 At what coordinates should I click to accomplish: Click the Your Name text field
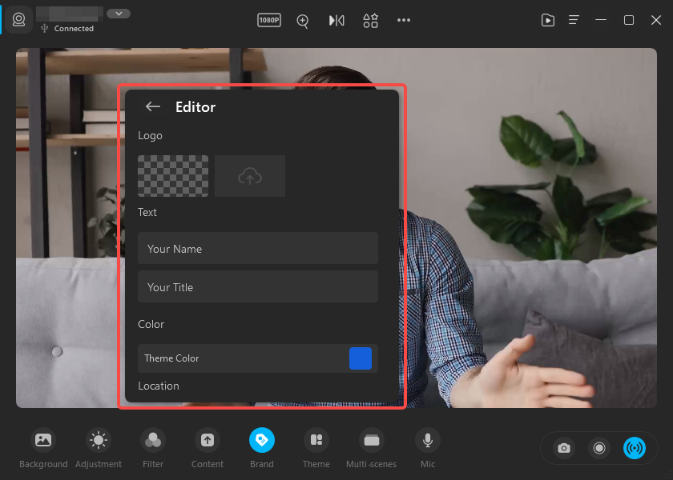(x=257, y=249)
